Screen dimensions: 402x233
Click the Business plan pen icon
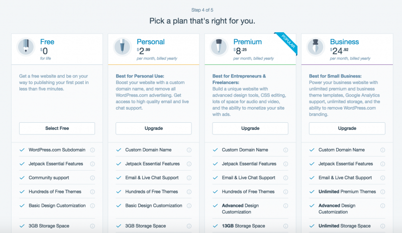point(315,46)
